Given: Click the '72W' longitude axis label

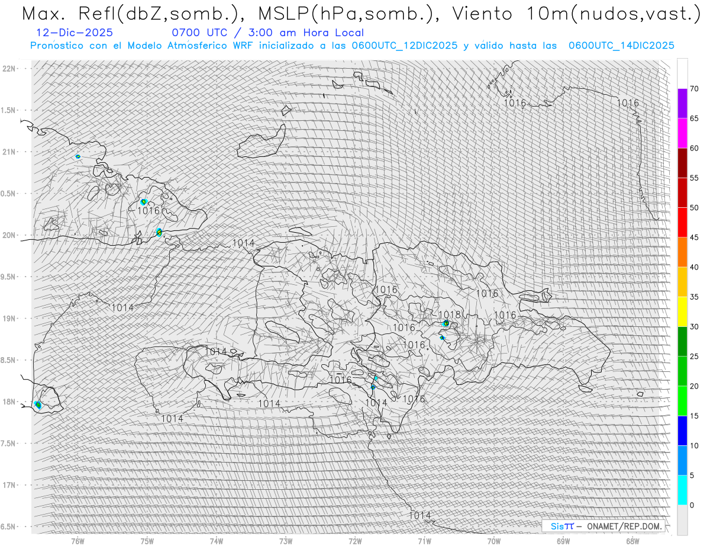Looking at the screenshot, I should (x=355, y=541).
